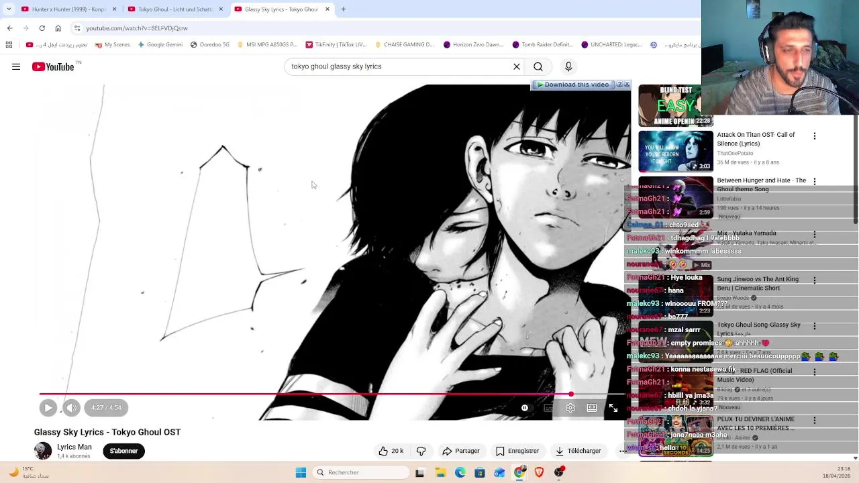This screenshot has height=483, width=859.
Task: Open the Partager share dialog
Action: [x=461, y=451]
